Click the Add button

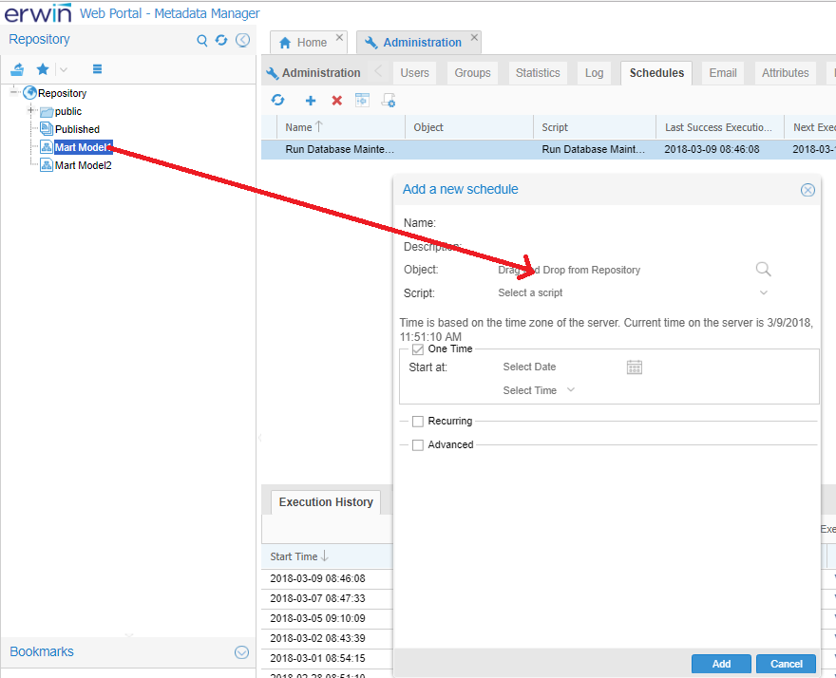click(721, 664)
